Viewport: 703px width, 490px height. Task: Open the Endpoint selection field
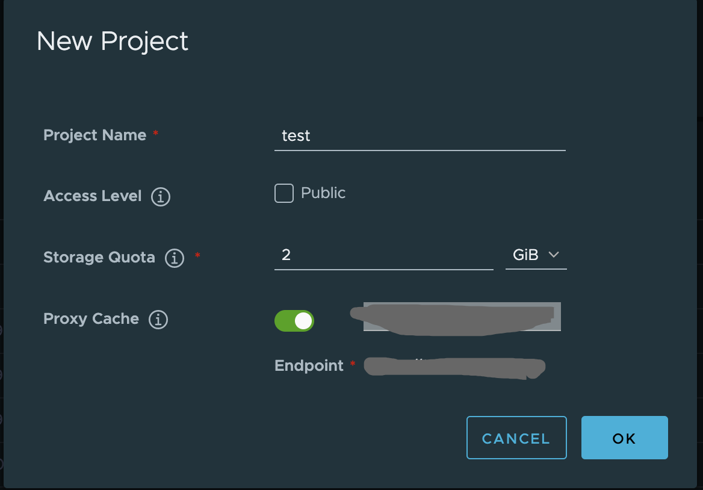point(454,367)
